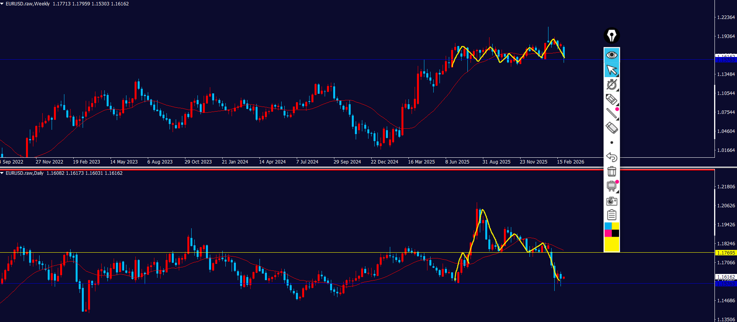Select the highlighter marker tool
Image resolution: width=737 pixels, height=322 pixels.
coord(612,99)
